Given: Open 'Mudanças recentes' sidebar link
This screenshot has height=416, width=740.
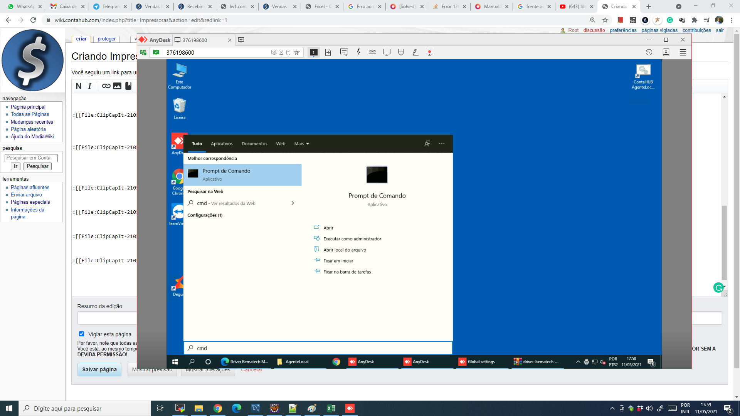Looking at the screenshot, I should pyautogui.click(x=32, y=122).
